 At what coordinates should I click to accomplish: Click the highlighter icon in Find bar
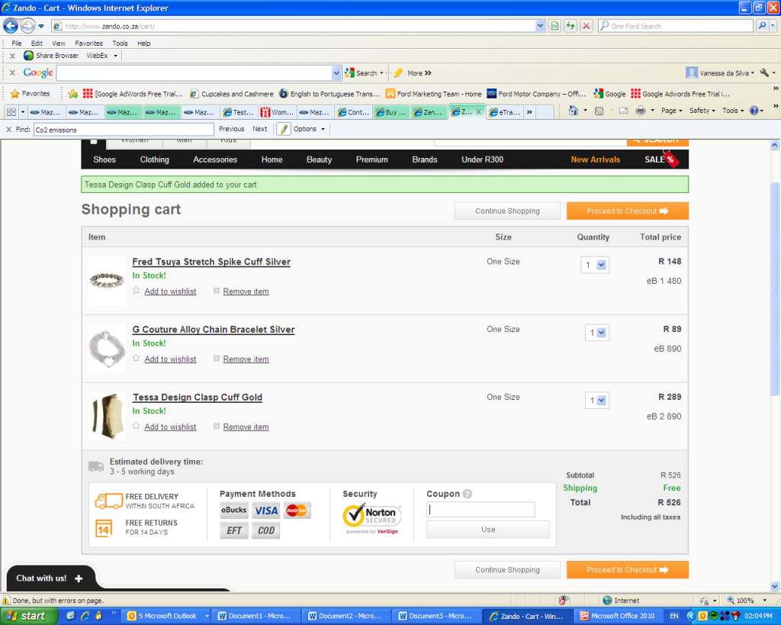tap(284, 129)
